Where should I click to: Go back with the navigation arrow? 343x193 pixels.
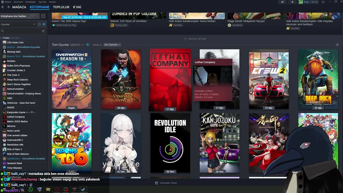pos(3,7)
